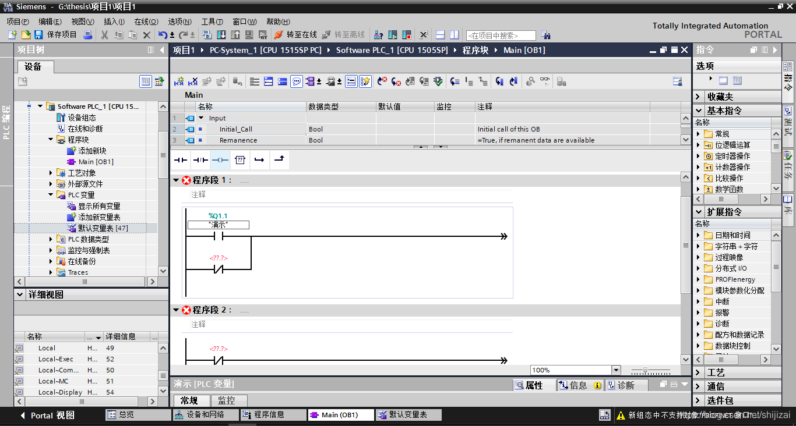Open 编辑(E) menu
The height and width of the screenshot is (426, 796).
[x=50, y=22]
